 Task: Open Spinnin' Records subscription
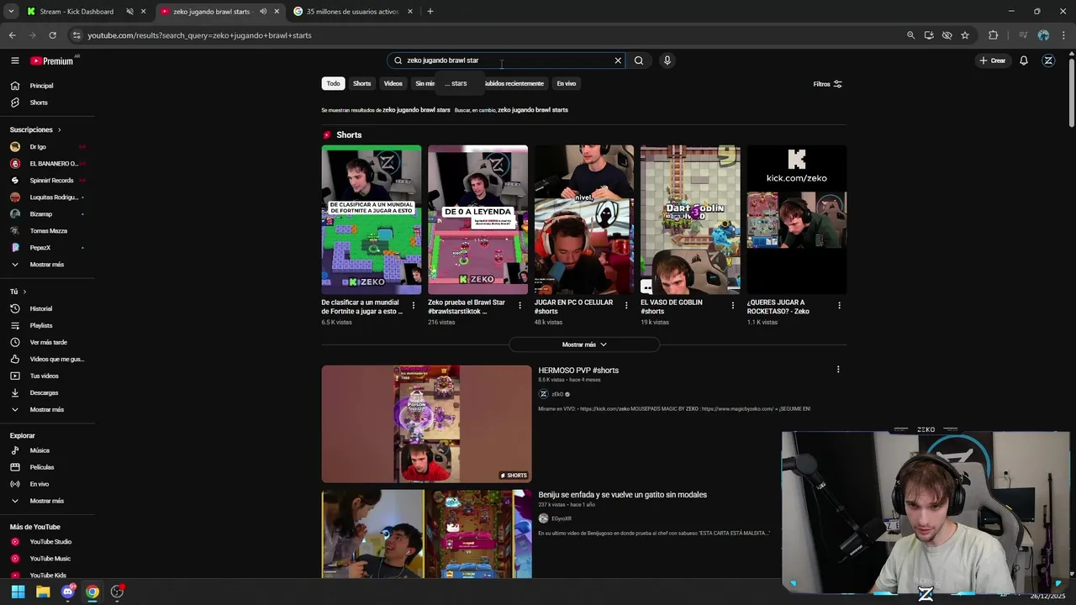coord(51,181)
